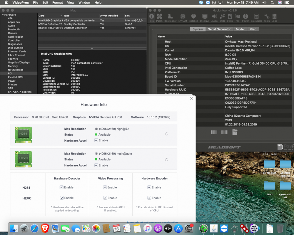The width and height of the screenshot is (294, 235).
Task: Open Photos app from the Dock
Action: pos(96,229)
